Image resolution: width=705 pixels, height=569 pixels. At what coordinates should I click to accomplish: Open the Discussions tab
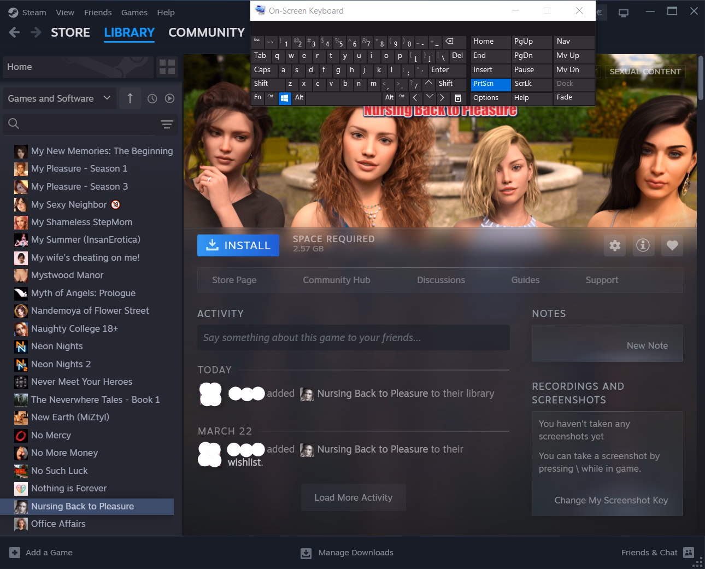point(441,280)
